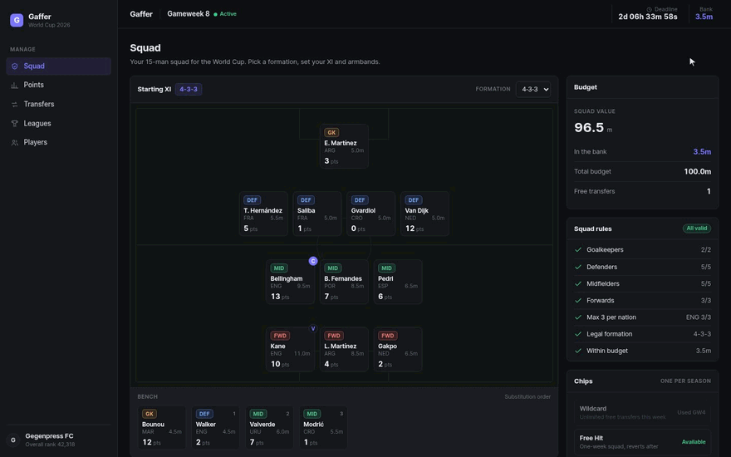Click the FWD badge on Gakpo card

coord(387,336)
